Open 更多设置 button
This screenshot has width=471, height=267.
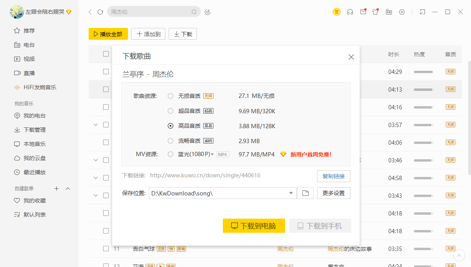(334, 193)
